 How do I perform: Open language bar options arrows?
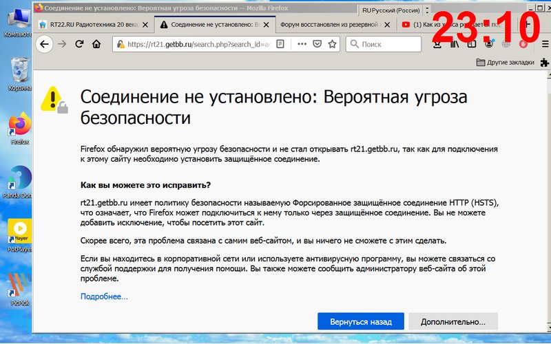point(427,10)
